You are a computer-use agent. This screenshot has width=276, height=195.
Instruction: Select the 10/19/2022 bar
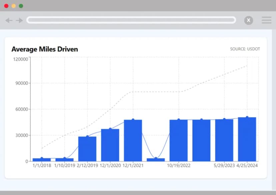178,141
